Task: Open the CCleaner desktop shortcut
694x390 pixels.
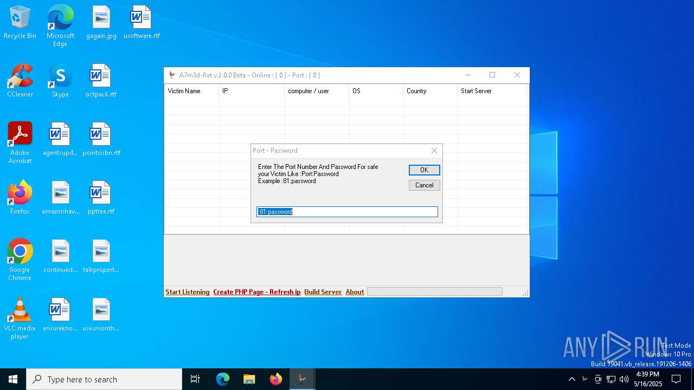Action: (20, 81)
